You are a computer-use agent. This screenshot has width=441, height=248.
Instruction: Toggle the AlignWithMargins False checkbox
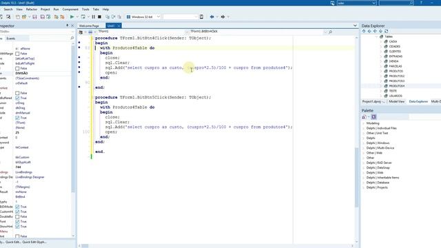tap(17, 54)
